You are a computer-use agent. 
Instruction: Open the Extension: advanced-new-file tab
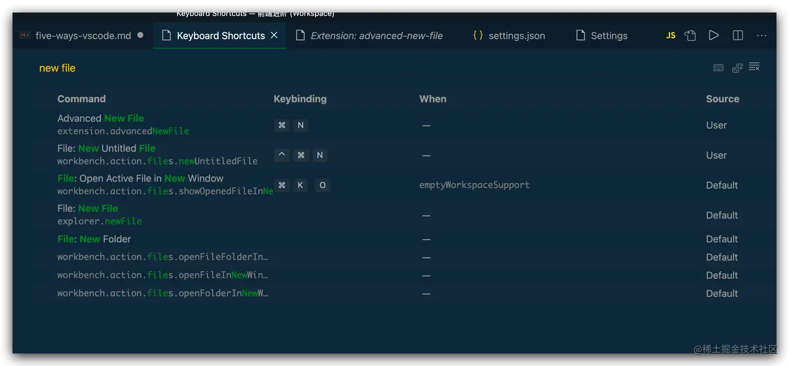point(377,36)
